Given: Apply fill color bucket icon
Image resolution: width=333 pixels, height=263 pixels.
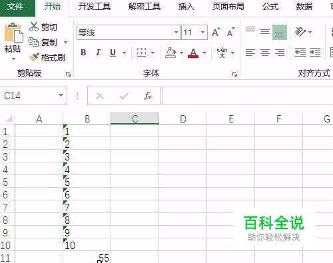Looking at the screenshot, I should [x=170, y=53].
